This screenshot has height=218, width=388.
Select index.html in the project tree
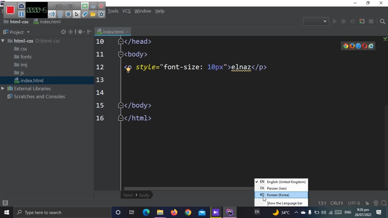click(x=32, y=81)
